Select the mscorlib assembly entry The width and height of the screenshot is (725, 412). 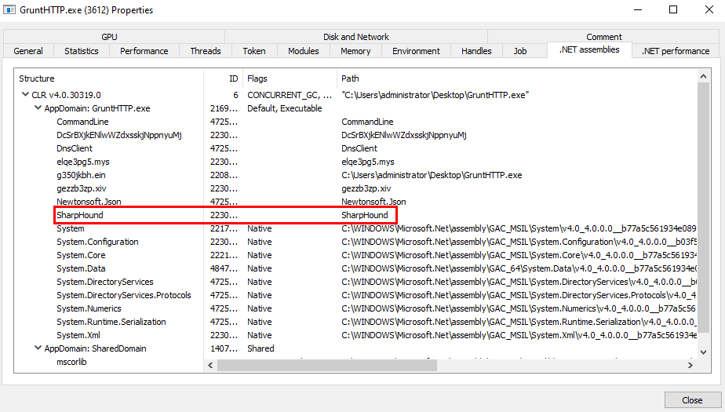pyautogui.click(x=73, y=362)
